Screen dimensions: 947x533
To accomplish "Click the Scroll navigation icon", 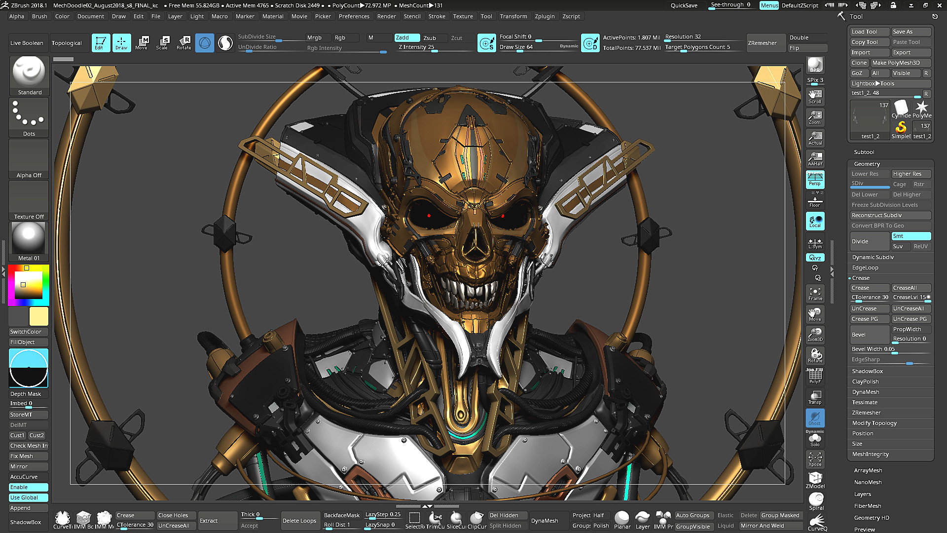I will pyautogui.click(x=815, y=96).
